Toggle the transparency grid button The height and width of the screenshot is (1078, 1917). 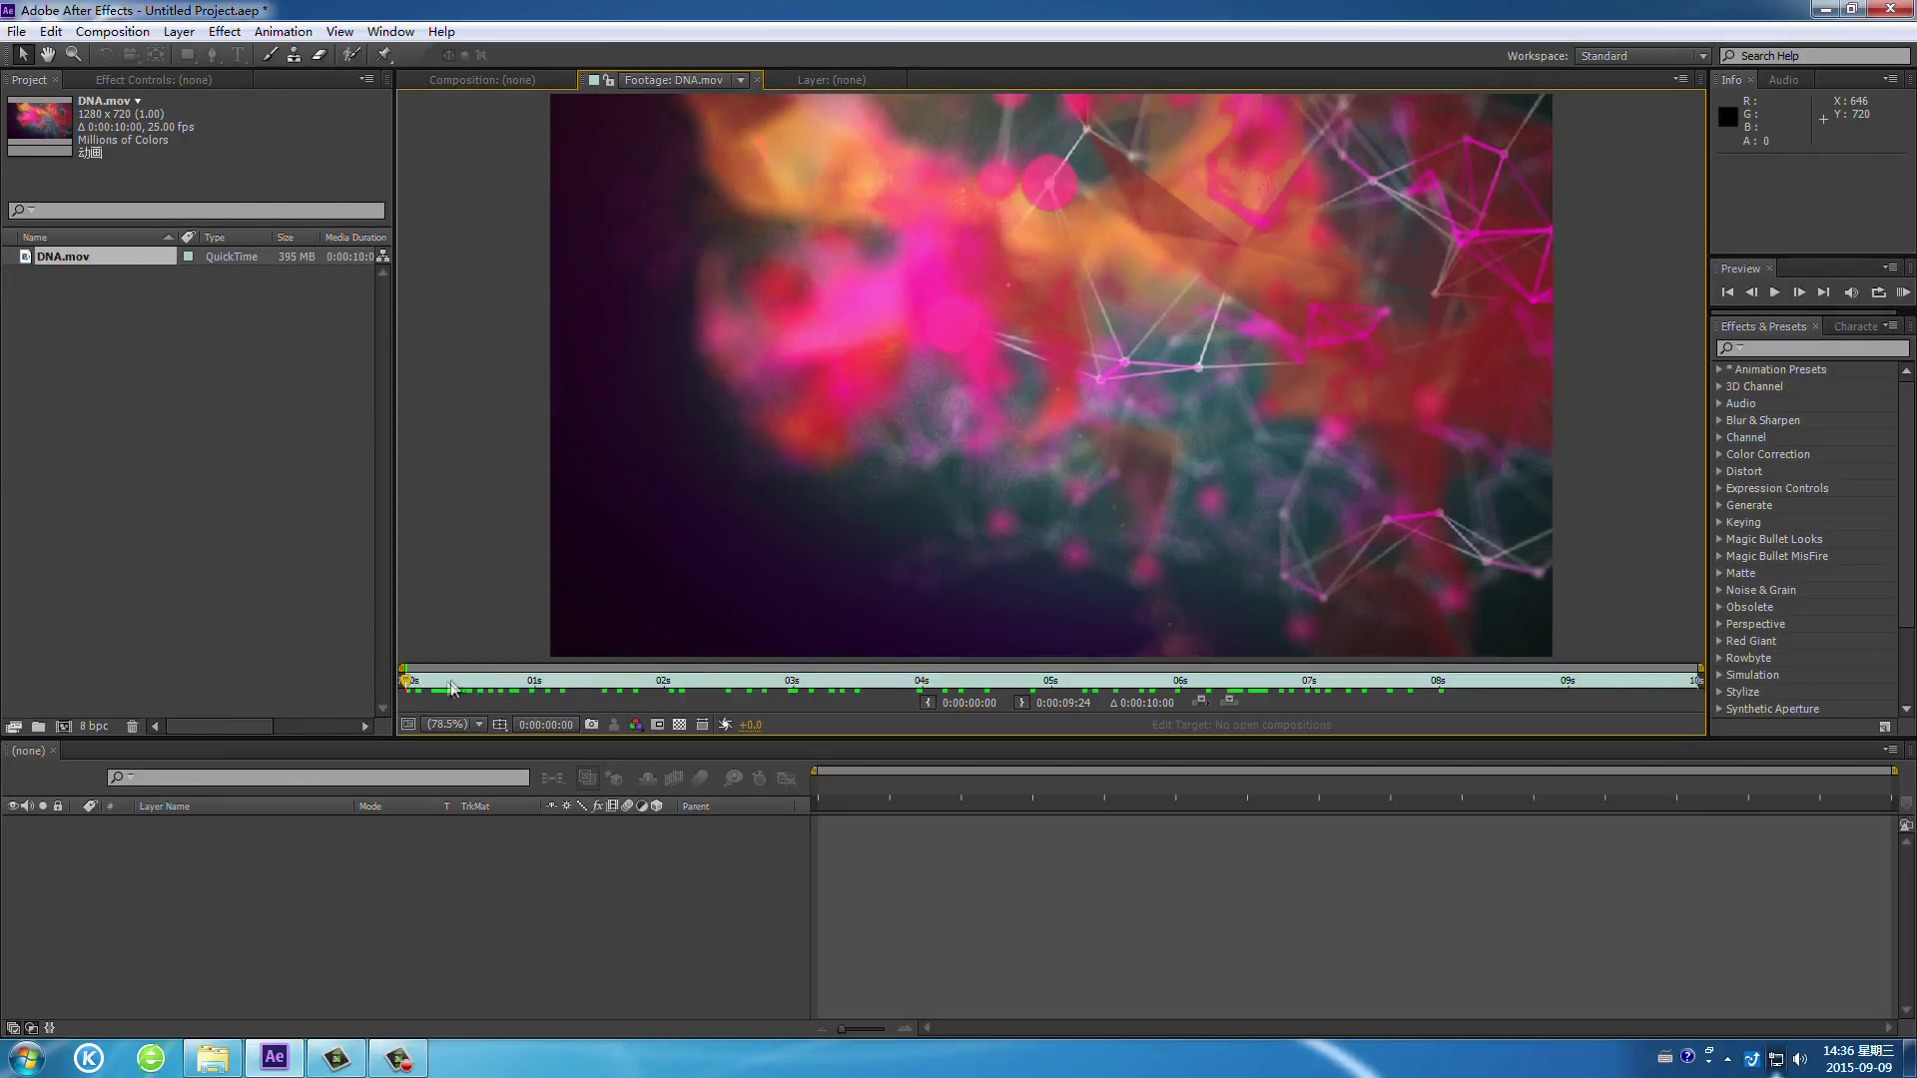[679, 725]
